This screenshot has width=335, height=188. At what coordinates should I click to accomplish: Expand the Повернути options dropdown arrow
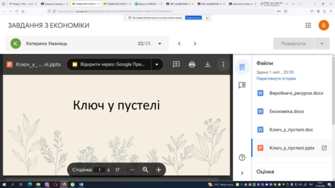322,44
